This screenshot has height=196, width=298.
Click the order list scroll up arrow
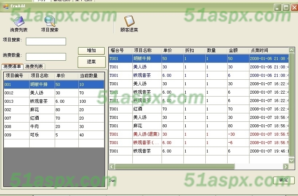pos(291,50)
